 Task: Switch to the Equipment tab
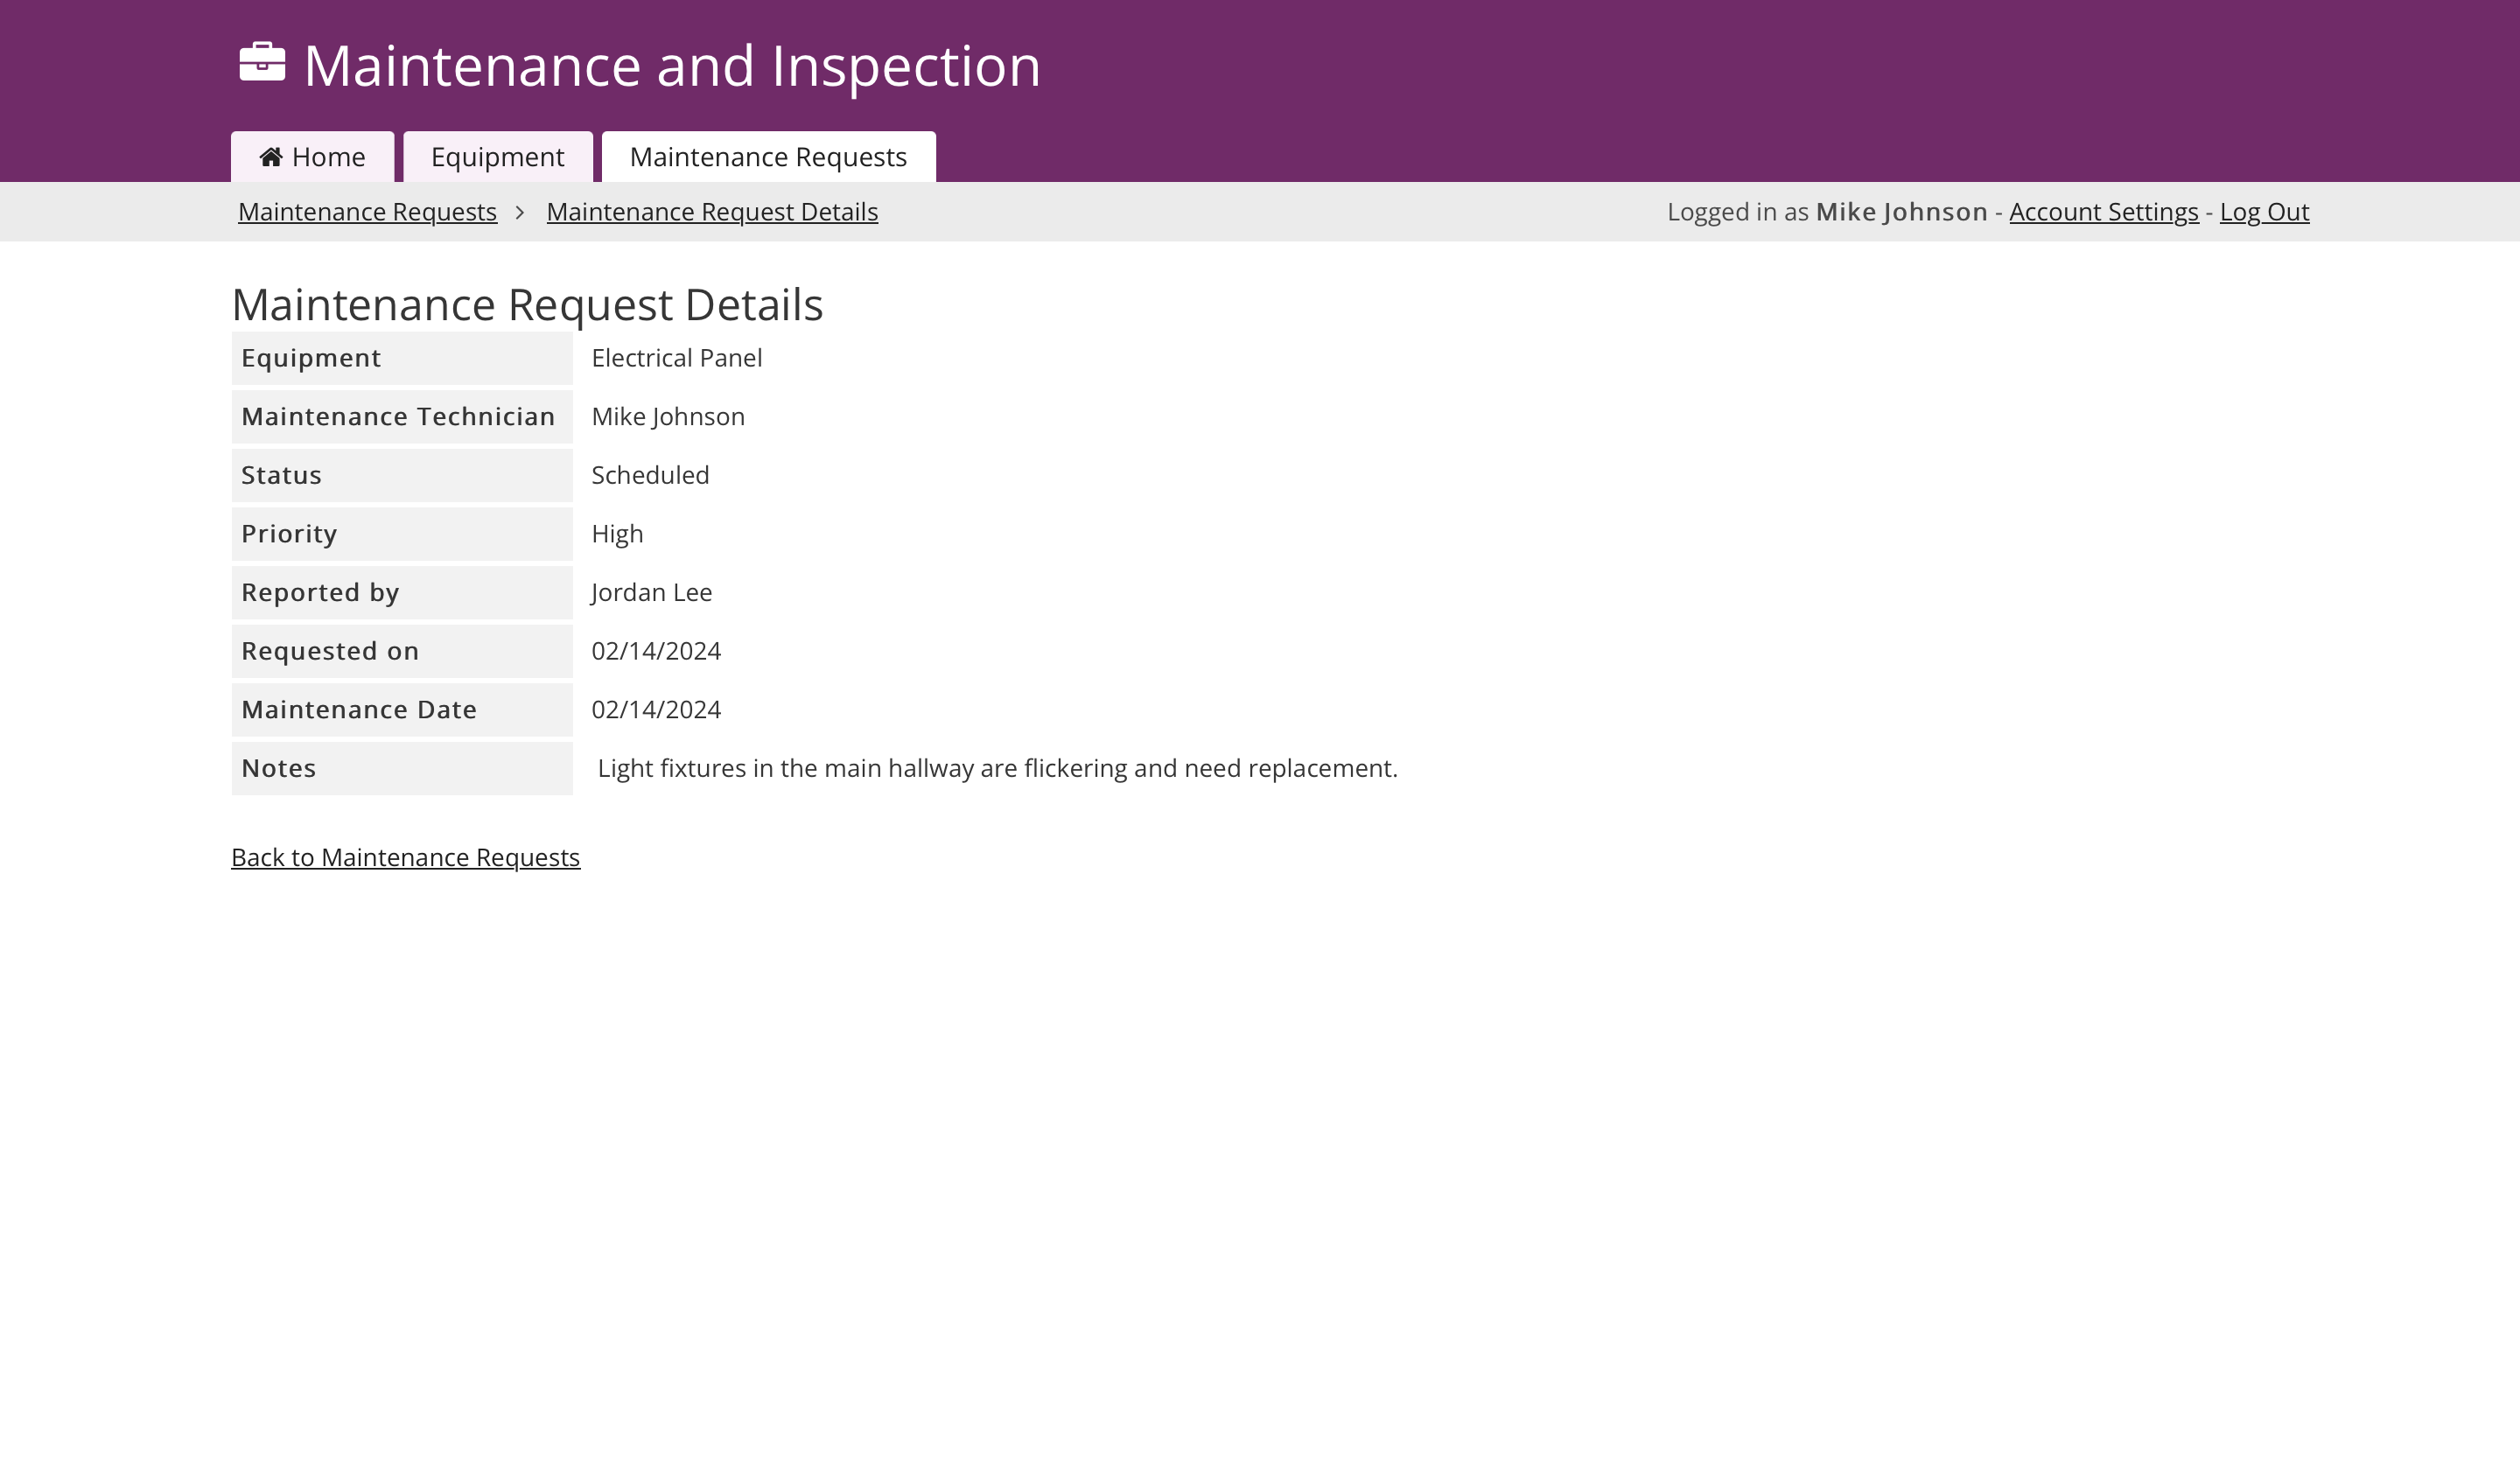click(497, 157)
